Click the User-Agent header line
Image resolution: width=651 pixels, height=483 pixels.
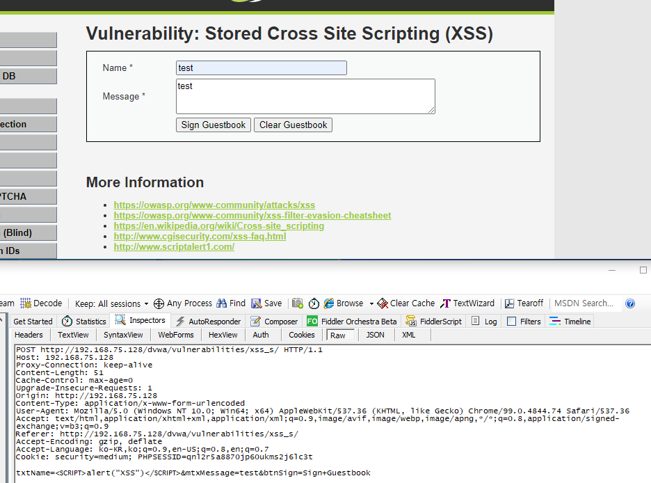click(323, 411)
